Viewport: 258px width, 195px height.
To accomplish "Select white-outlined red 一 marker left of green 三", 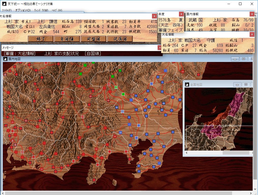I will (x=109, y=84).
